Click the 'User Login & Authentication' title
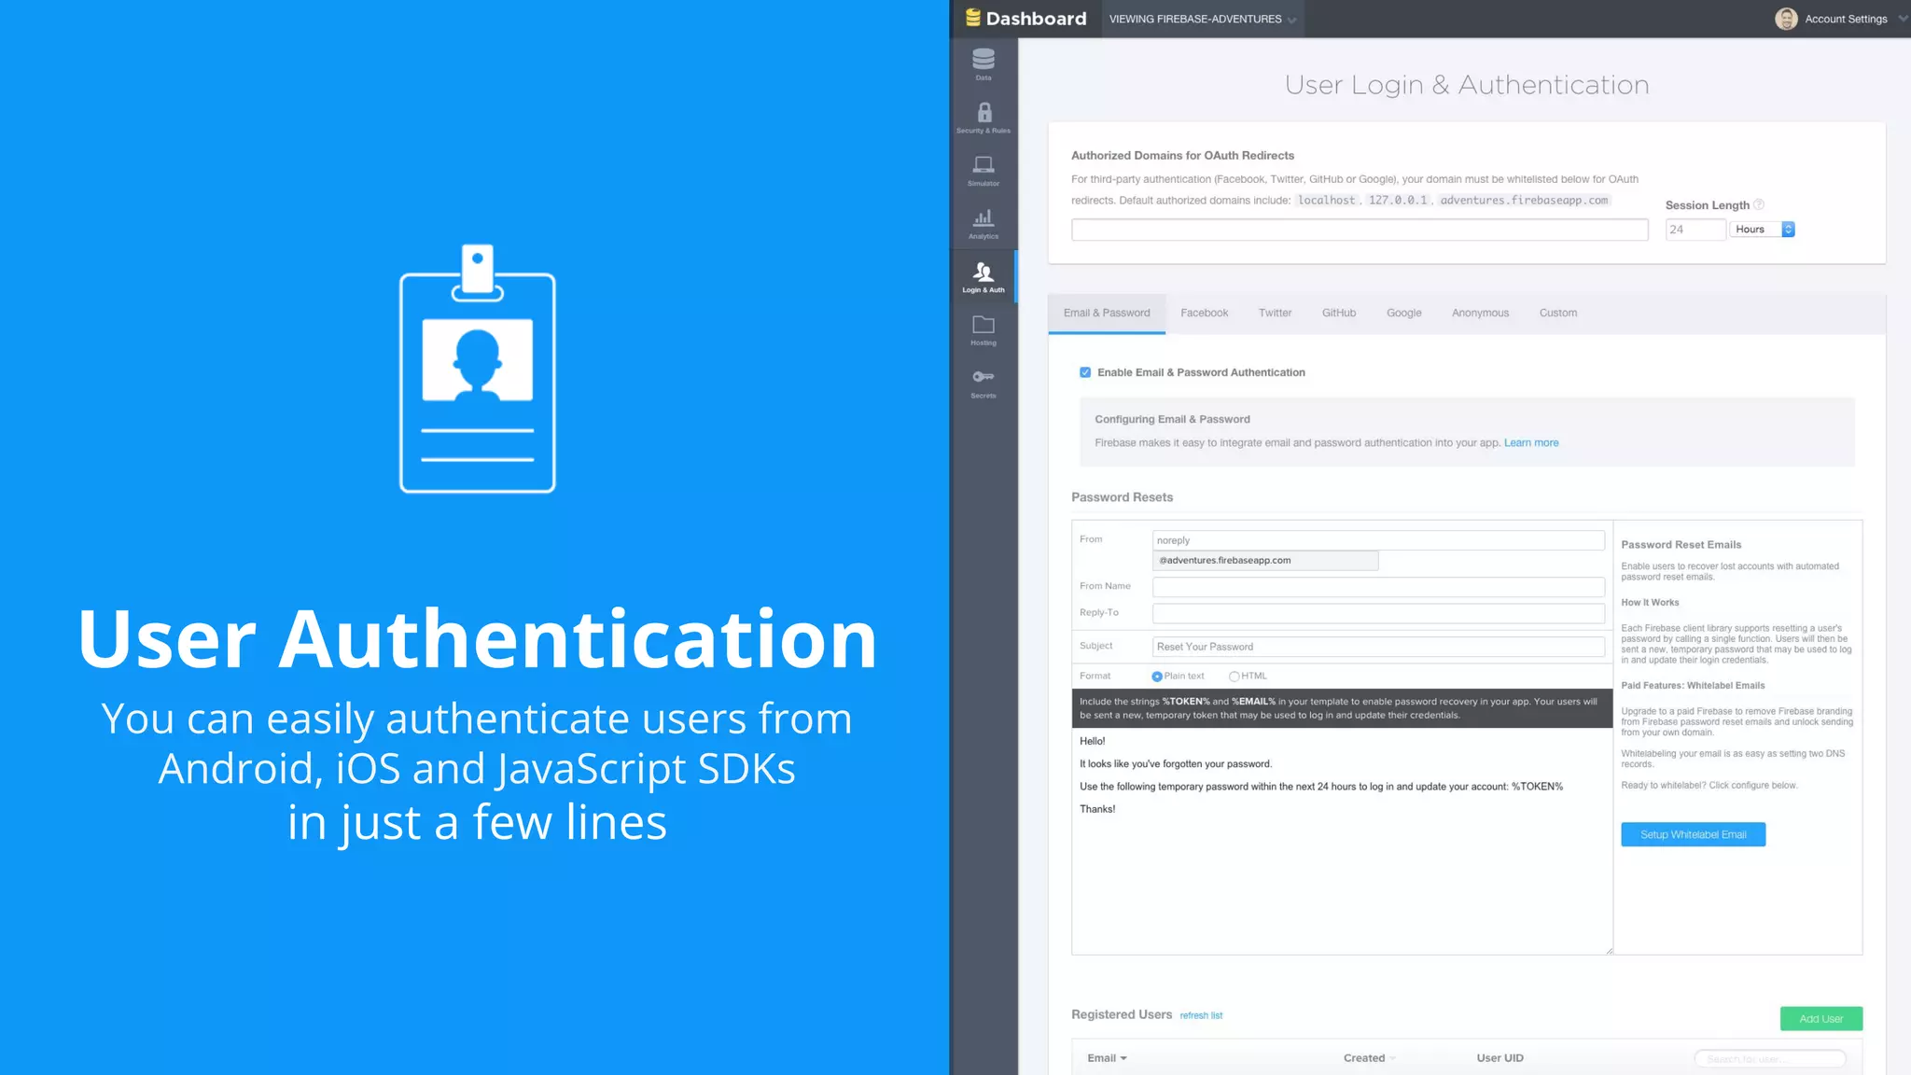 pyautogui.click(x=1467, y=85)
